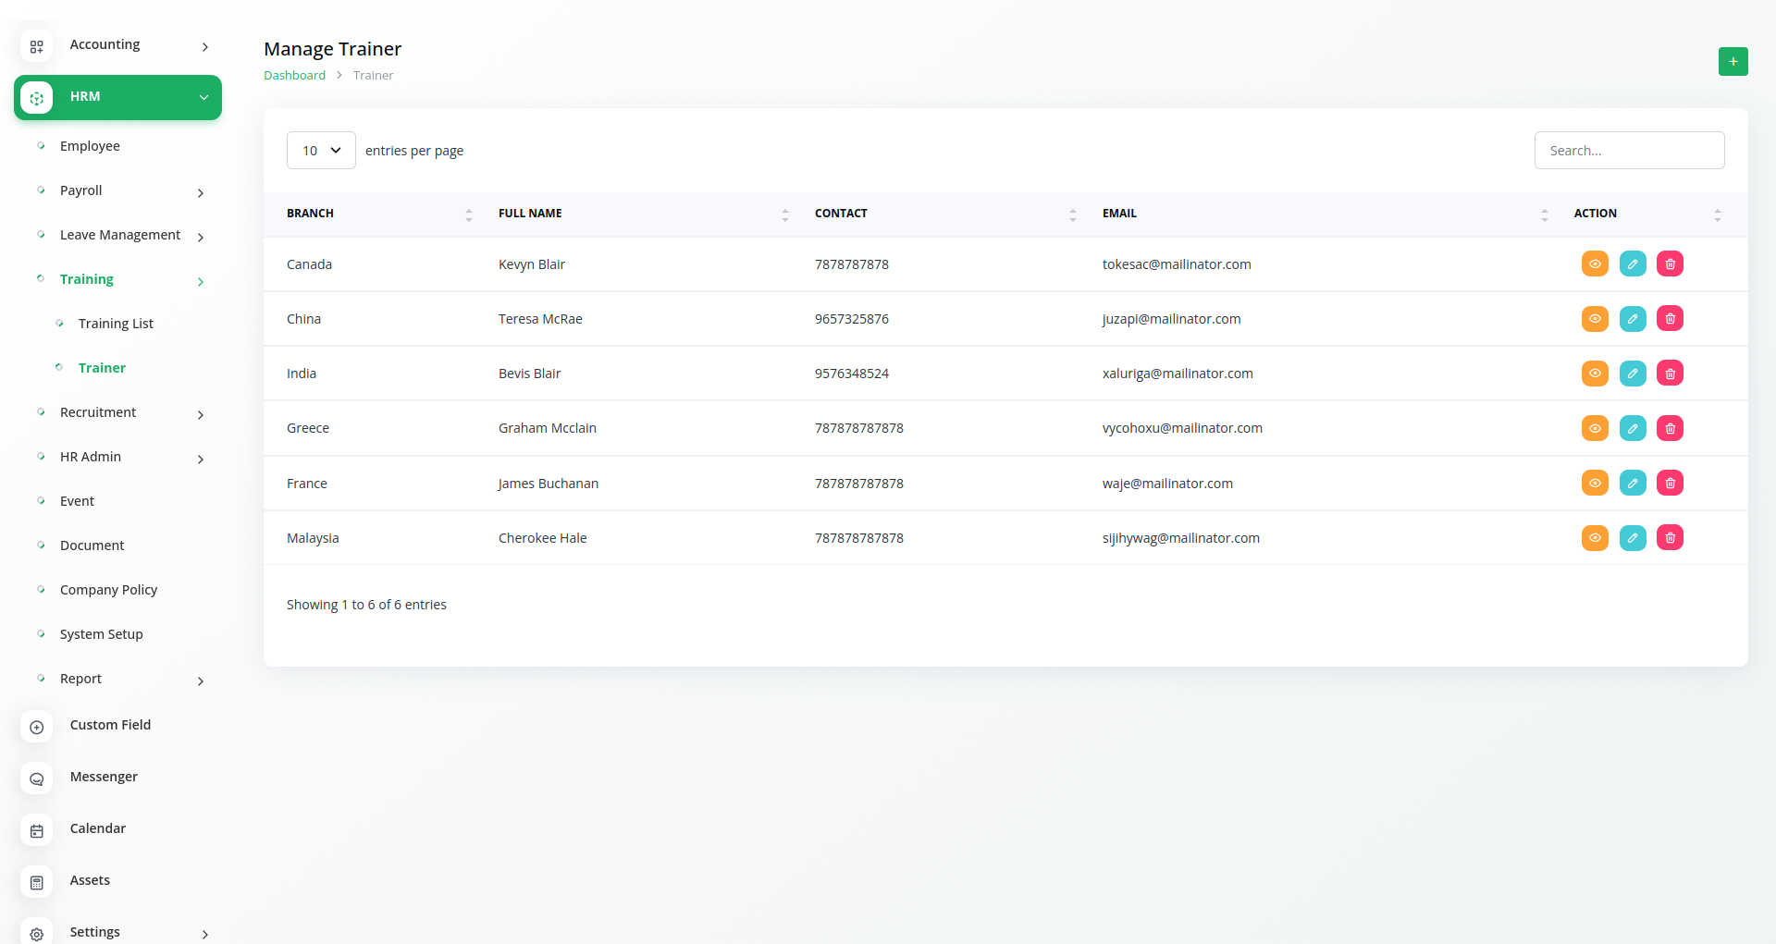The width and height of the screenshot is (1776, 944).
Task: Click the green add trainer plus button
Action: (1733, 61)
